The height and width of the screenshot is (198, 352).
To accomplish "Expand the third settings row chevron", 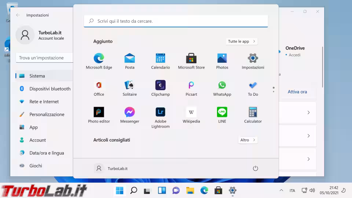I will [x=308, y=159].
